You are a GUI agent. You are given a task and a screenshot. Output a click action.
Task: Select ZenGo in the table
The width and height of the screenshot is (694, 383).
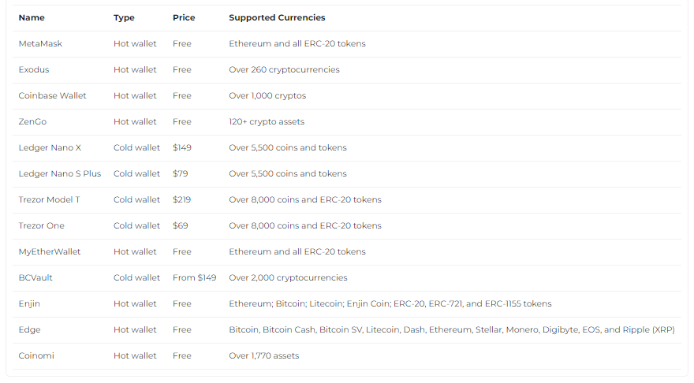click(32, 121)
